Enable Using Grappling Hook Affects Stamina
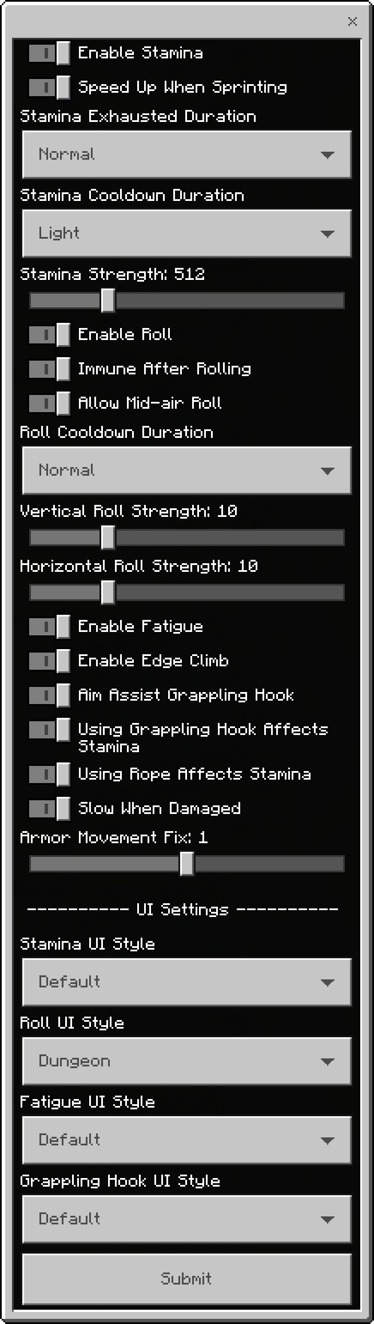The height and width of the screenshot is (1324, 374). [48, 730]
